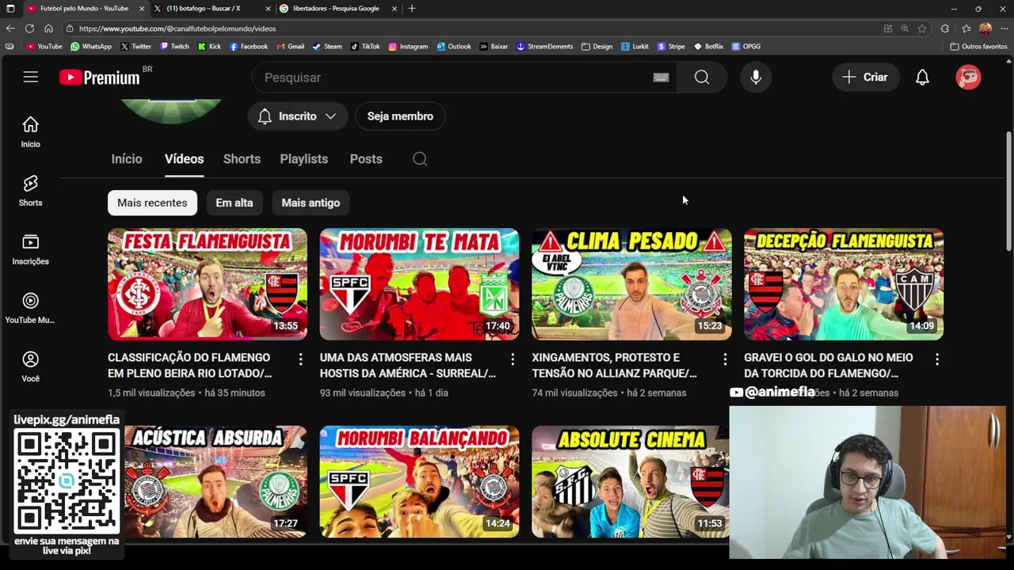The width and height of the screenshot is (1014, 570).
Task: Click the Seja membro button
Action: (400, 116)
